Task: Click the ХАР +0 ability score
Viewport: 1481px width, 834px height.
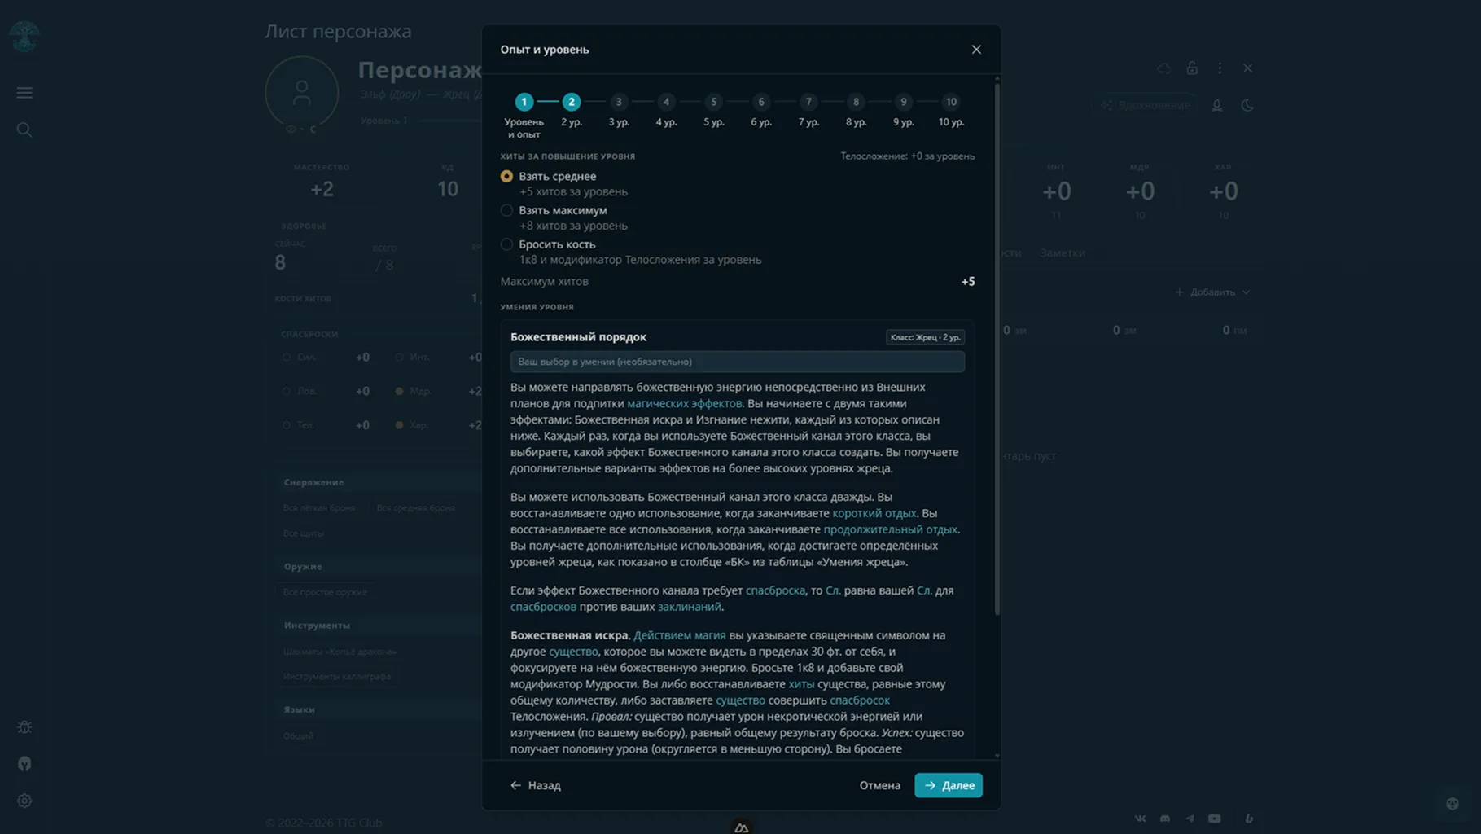Action: pyautogui.click(x=1224, y=192)
